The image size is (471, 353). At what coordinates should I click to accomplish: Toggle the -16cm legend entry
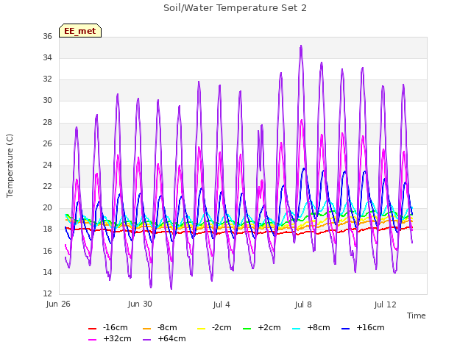click(x=108, y=327)
